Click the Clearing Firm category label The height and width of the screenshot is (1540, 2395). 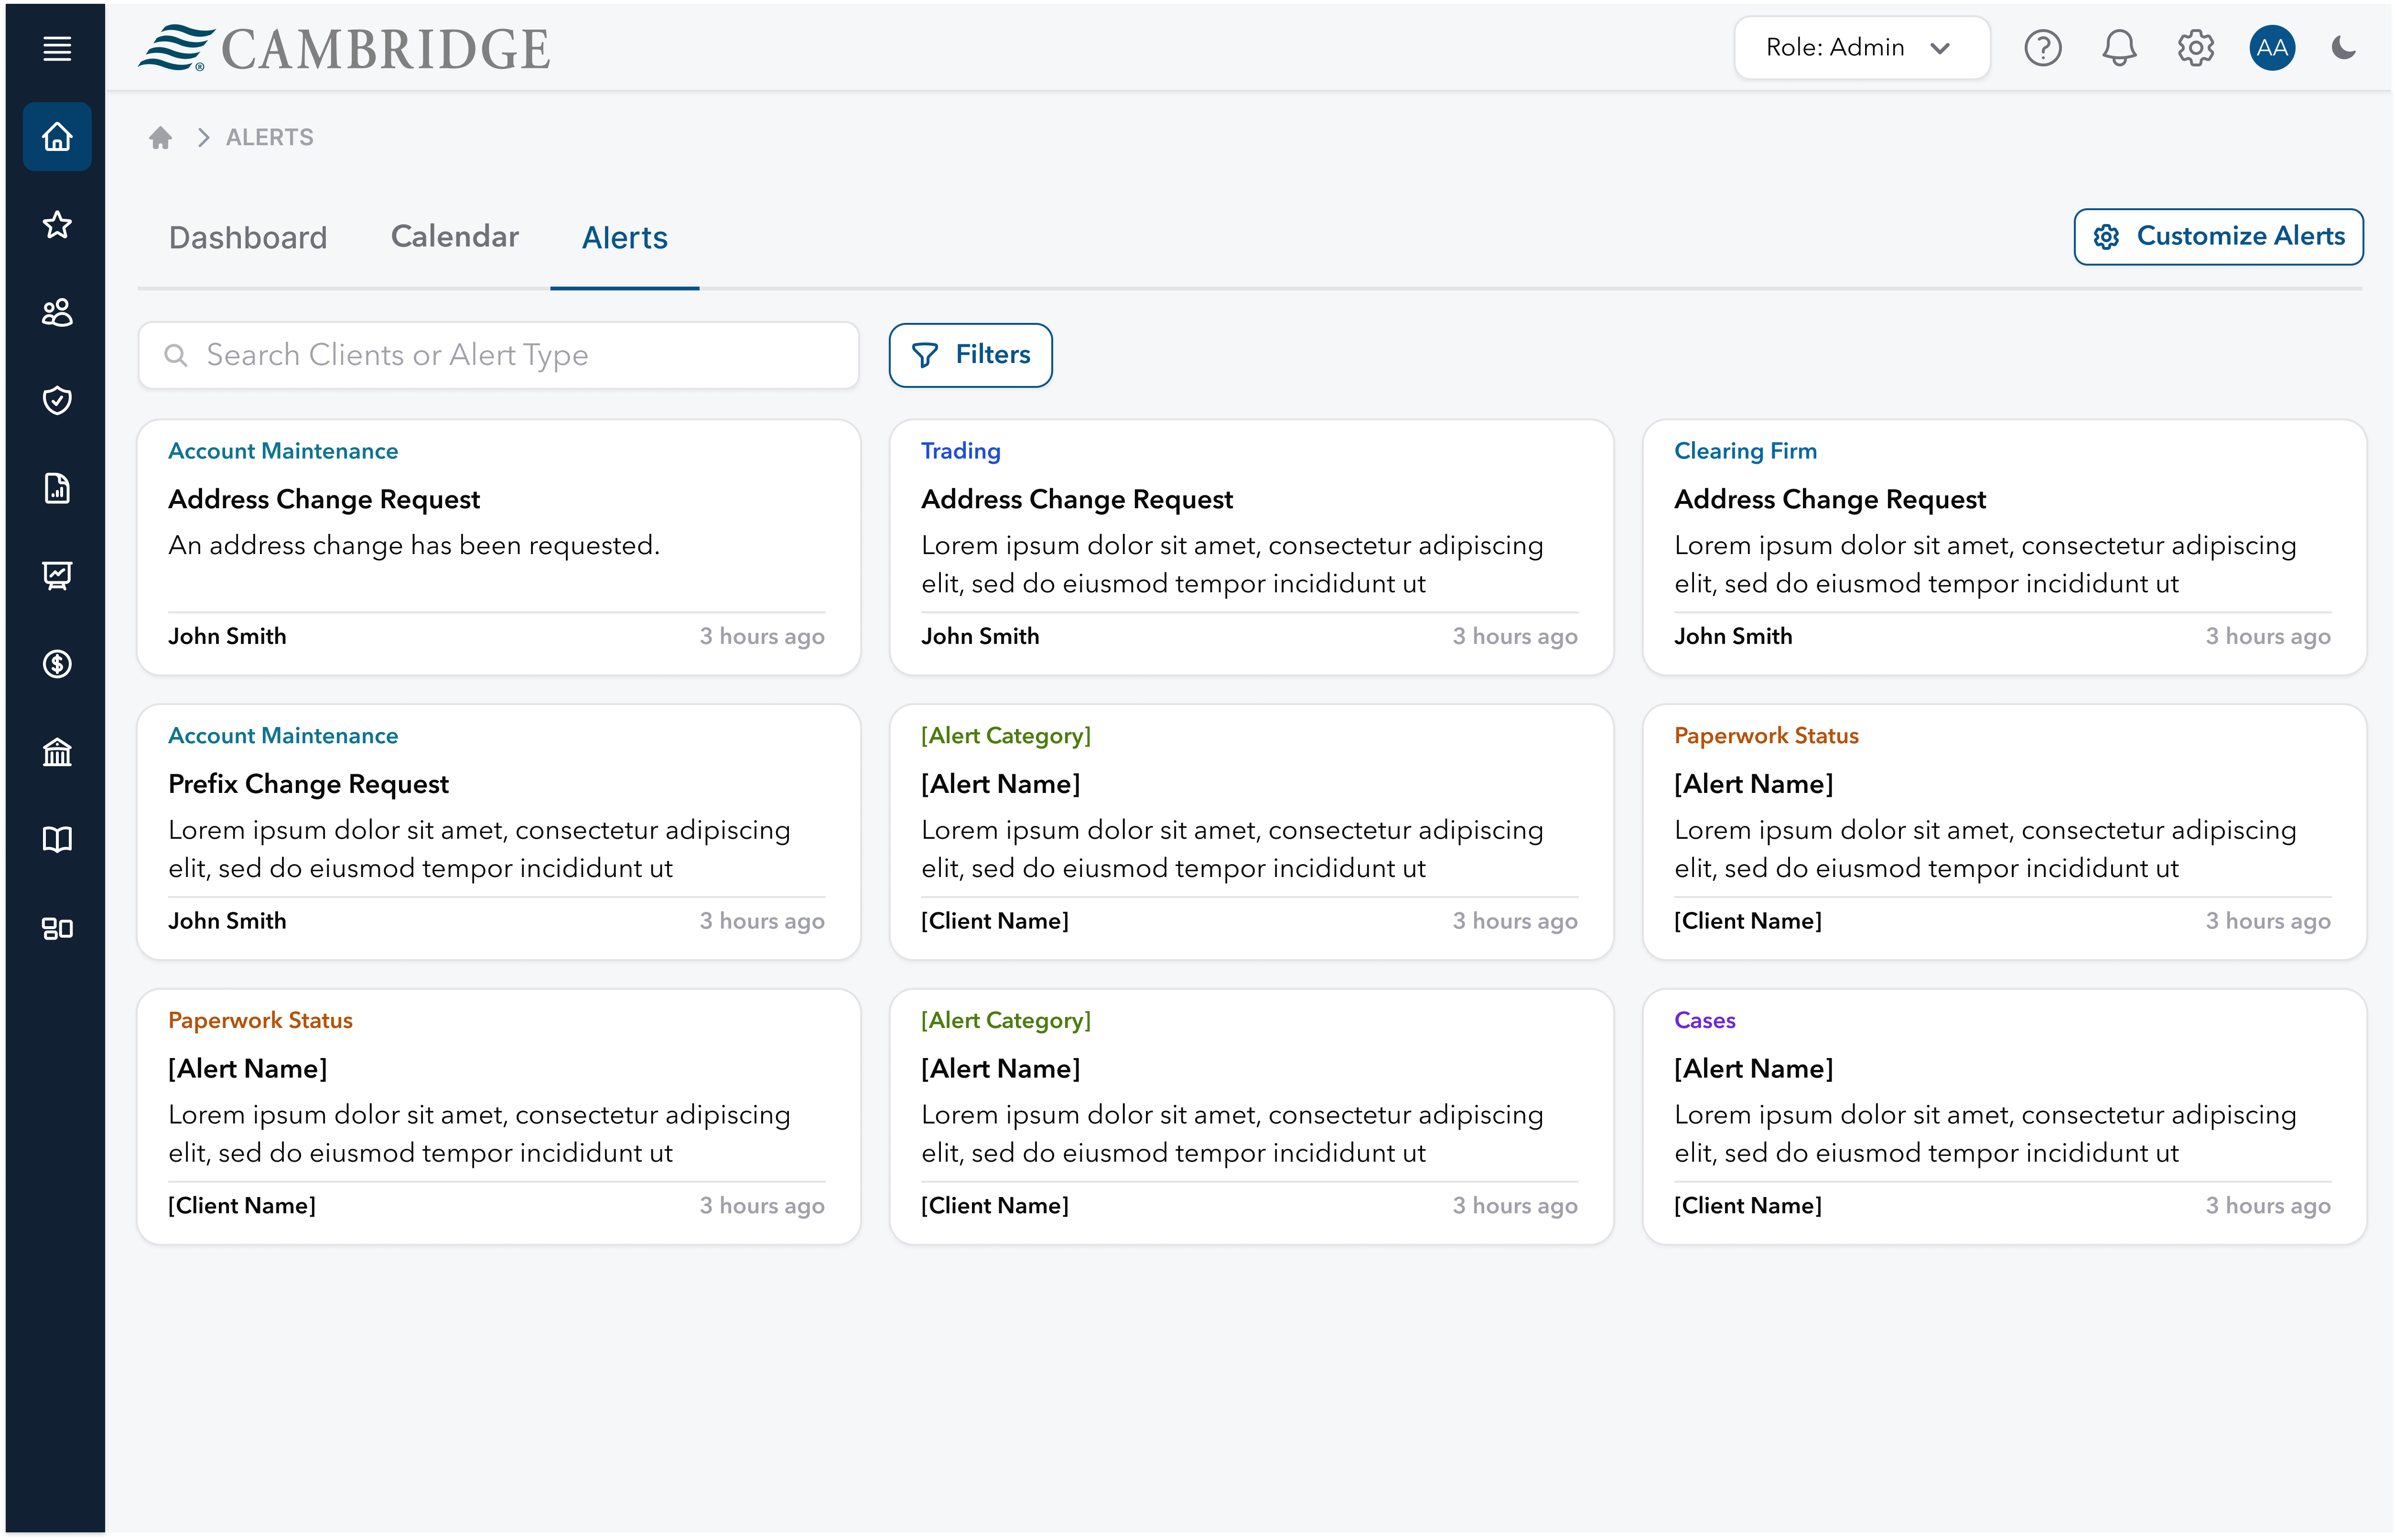tap(1745, 451)
